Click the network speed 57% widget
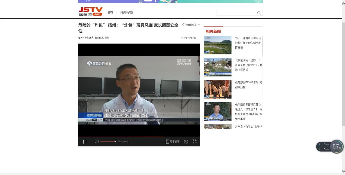 click(x=336, y=146)
